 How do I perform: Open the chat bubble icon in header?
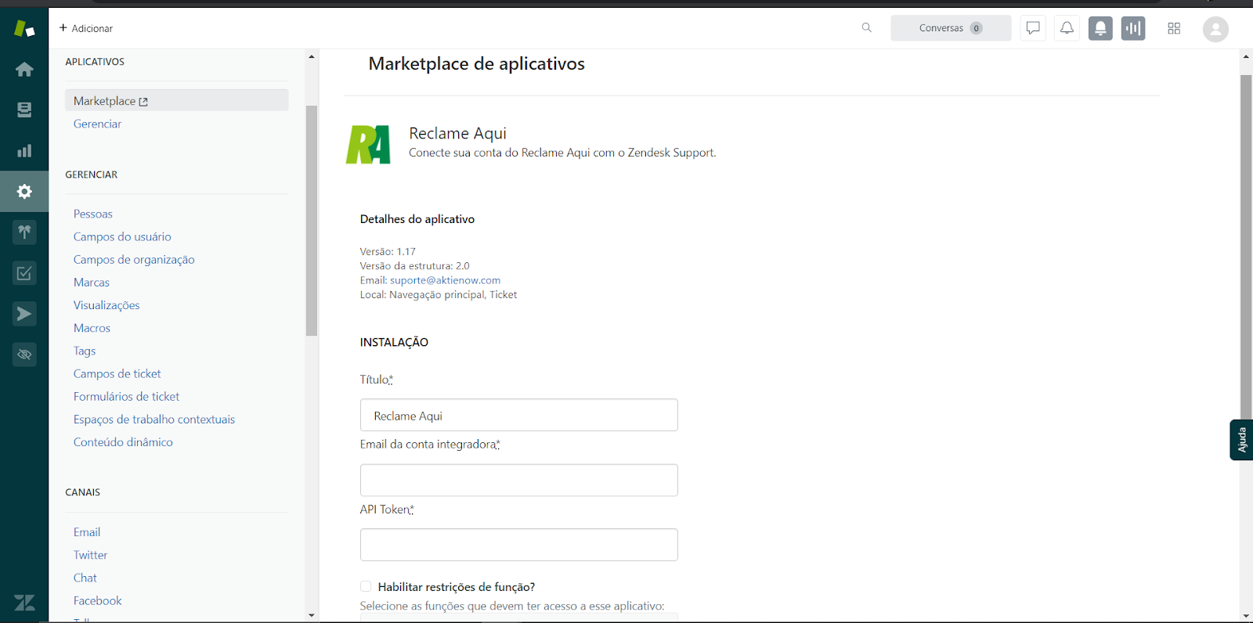(x=1033, y=28)
